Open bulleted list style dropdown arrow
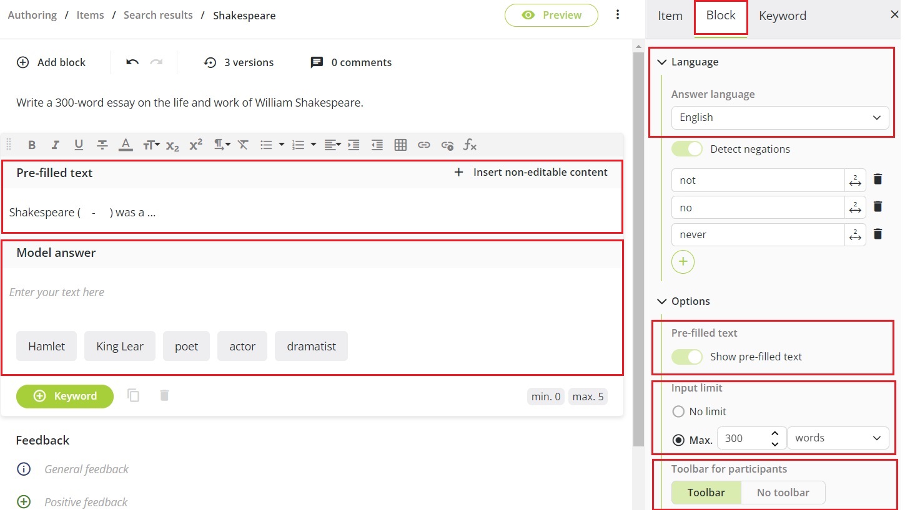This screenshot has width=910, height=510. (282, 145)
